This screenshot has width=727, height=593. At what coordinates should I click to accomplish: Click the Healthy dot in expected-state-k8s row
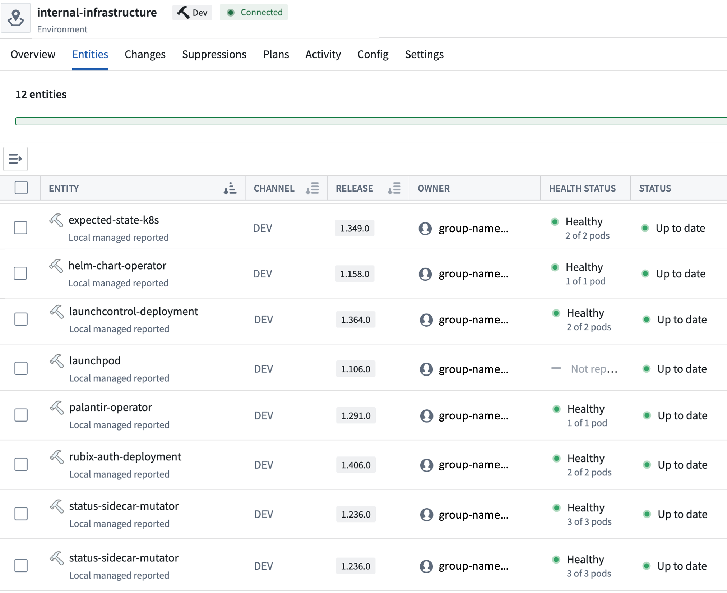555,222
